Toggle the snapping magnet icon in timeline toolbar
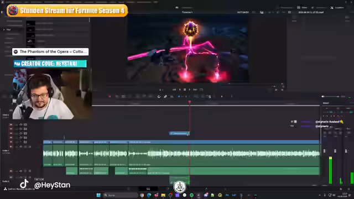Image resolution: width=354 pixels, height=199 pixels. click(159, 97)
